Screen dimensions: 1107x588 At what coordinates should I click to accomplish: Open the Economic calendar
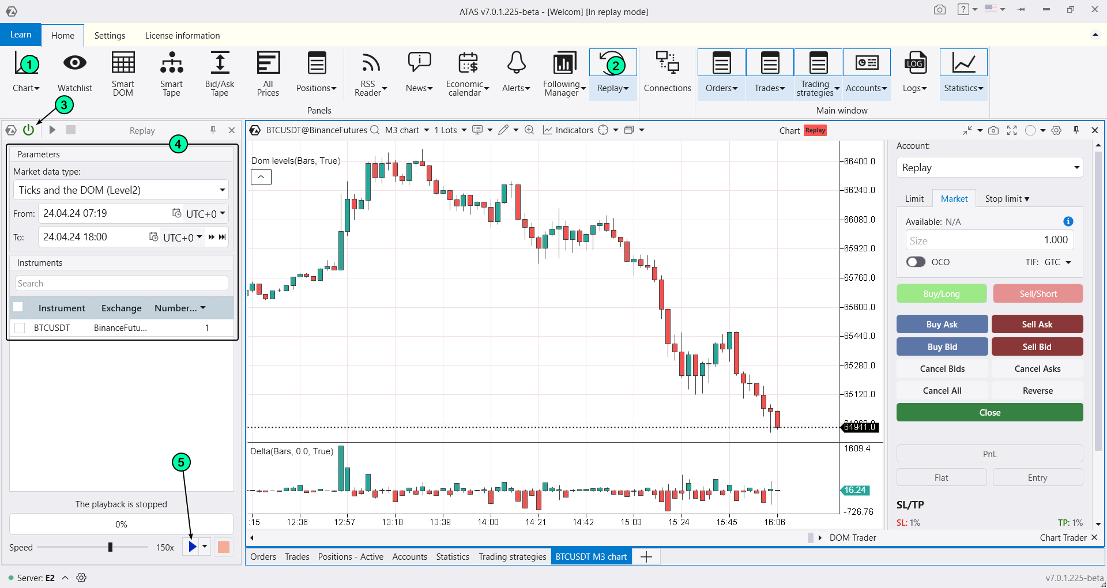(x=467, y=73)
